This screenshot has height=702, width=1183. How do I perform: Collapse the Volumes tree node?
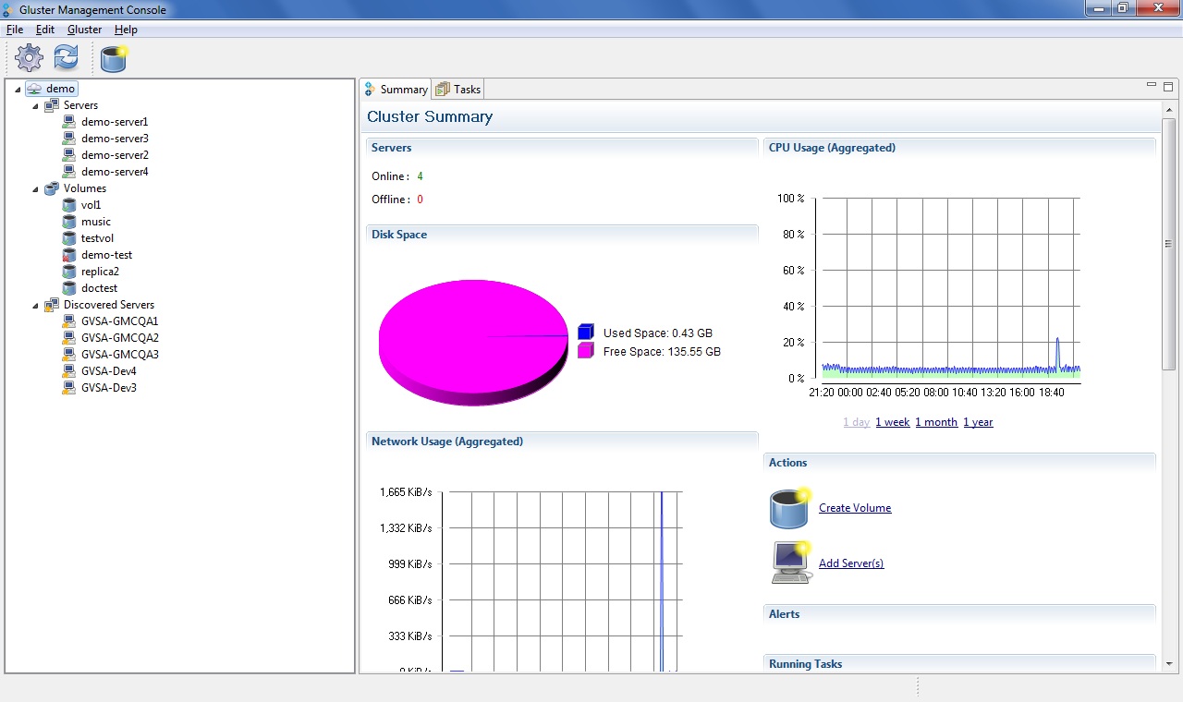pyautogui.click(x=36, y=189)
